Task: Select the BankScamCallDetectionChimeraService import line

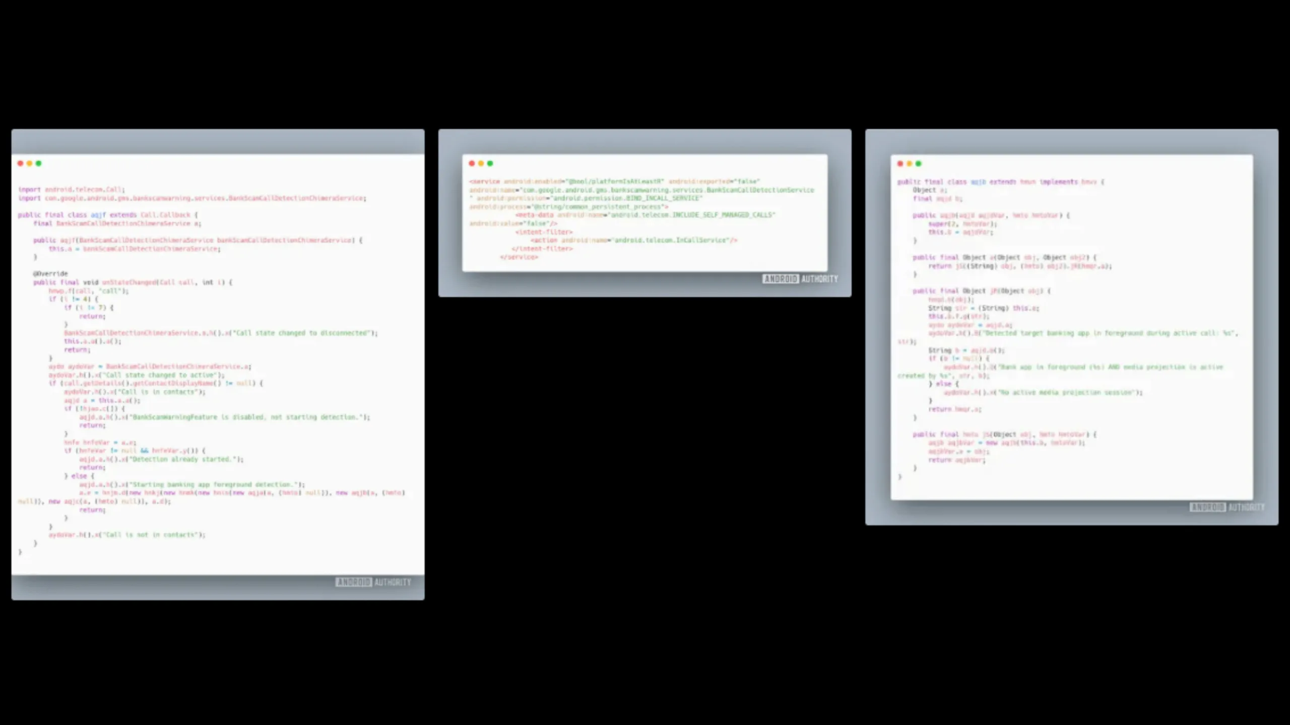Action: click(192, 198)
